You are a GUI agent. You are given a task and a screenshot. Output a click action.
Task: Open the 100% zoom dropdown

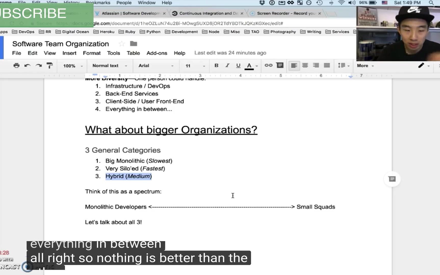point(73,66)
